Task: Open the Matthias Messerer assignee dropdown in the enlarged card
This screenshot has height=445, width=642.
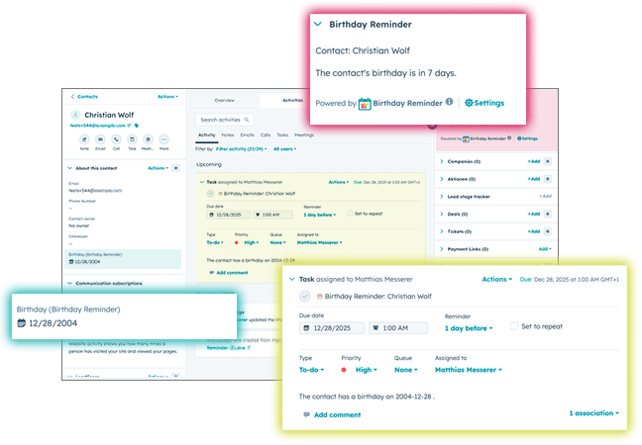Action: coord(469,370)
